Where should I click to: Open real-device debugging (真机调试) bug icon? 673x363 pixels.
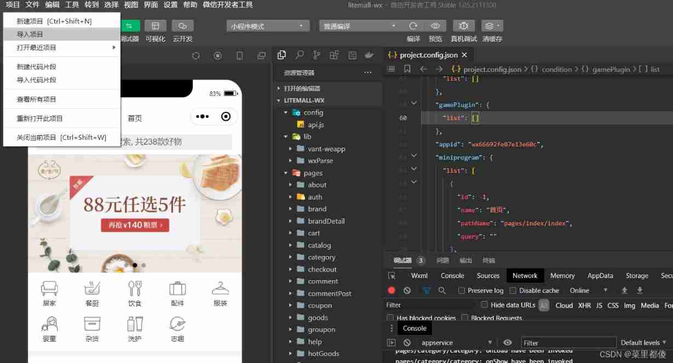click(464, 26)
